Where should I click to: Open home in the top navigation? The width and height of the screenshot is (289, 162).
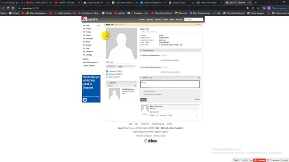142,19
